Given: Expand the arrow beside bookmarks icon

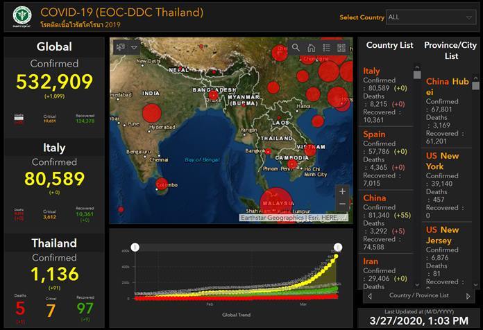Looking at the screenshot, I should 135,48.
